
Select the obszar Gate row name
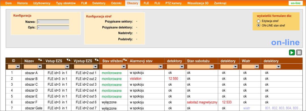pos(33,108)
